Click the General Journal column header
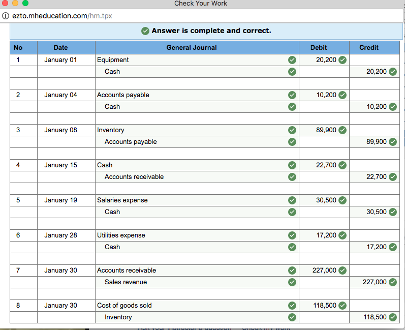Viewport: 405px width, 330px height. tap(197, 48)
